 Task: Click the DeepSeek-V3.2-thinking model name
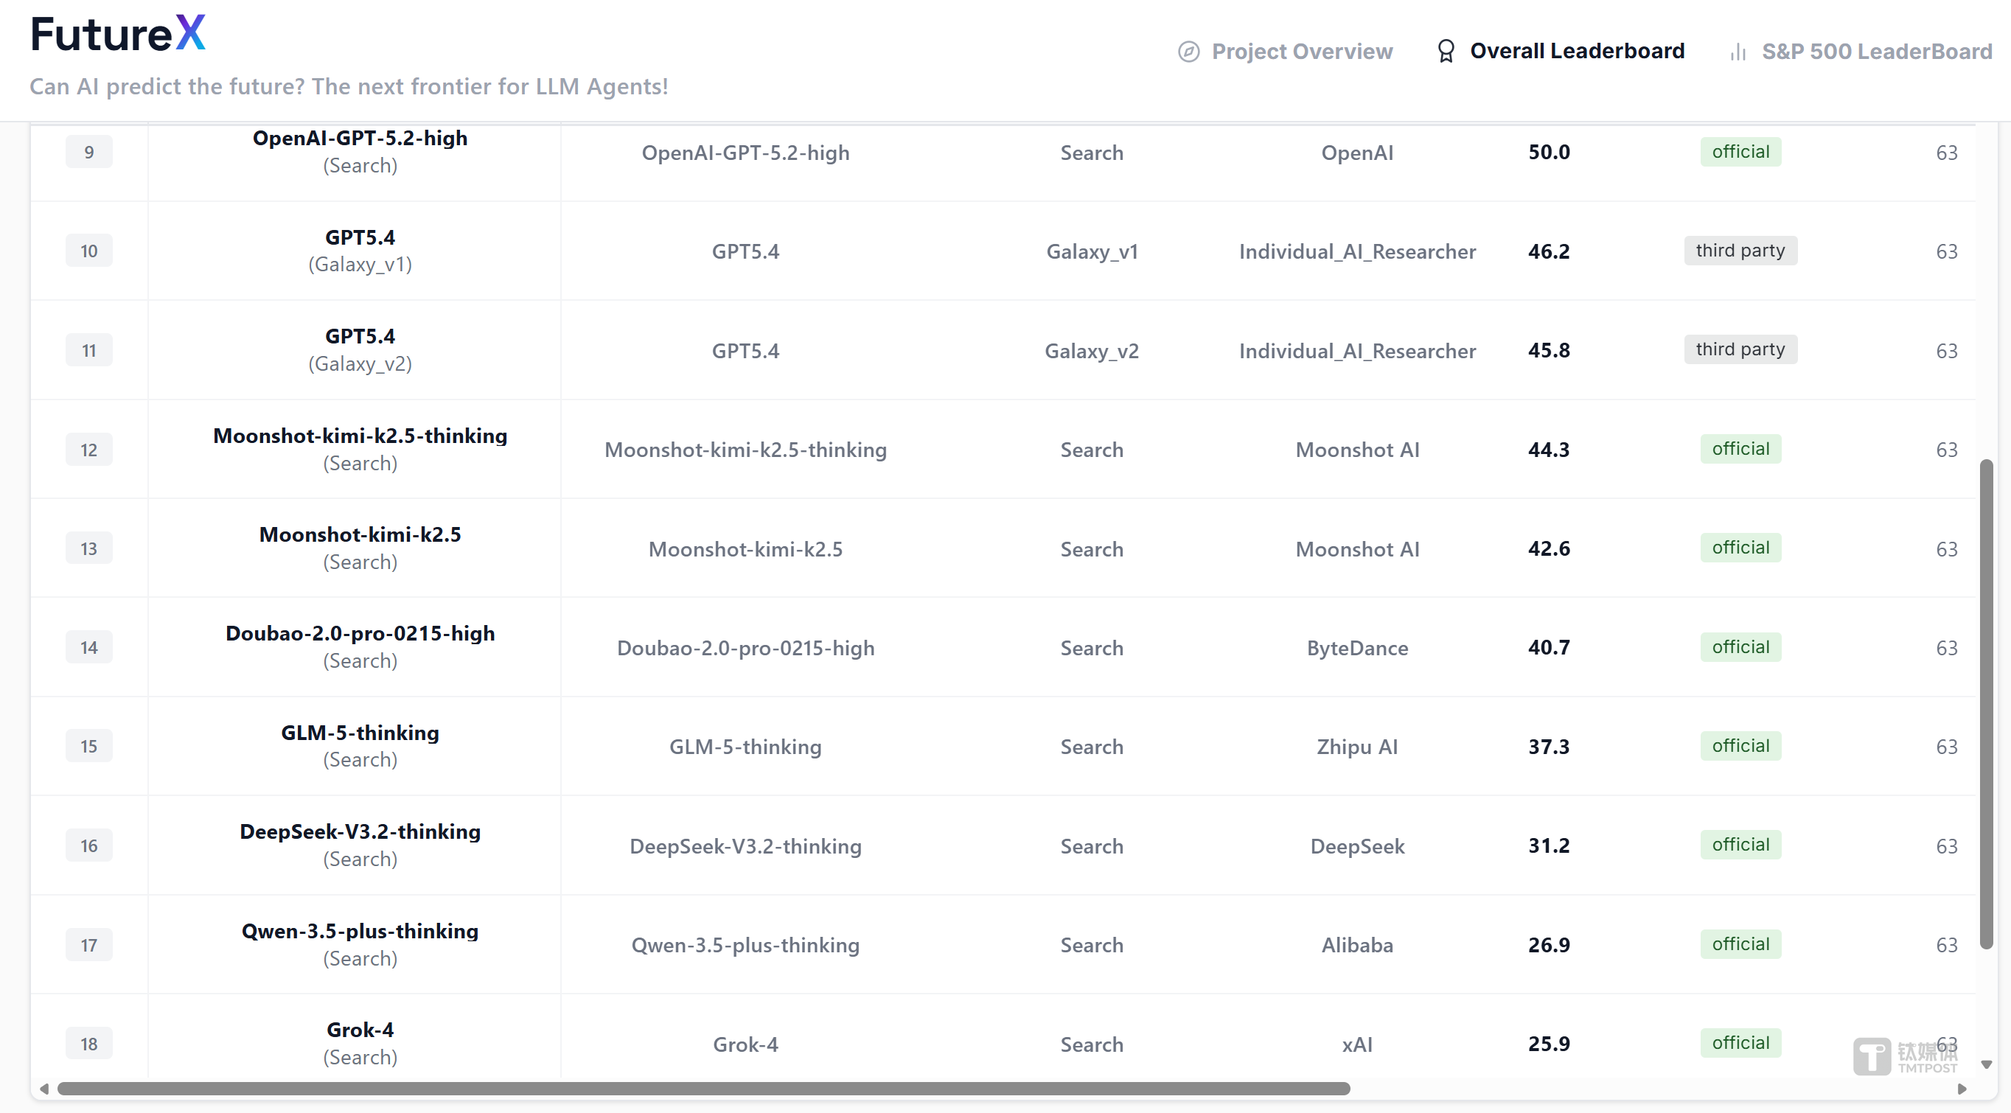click(360, 832)
